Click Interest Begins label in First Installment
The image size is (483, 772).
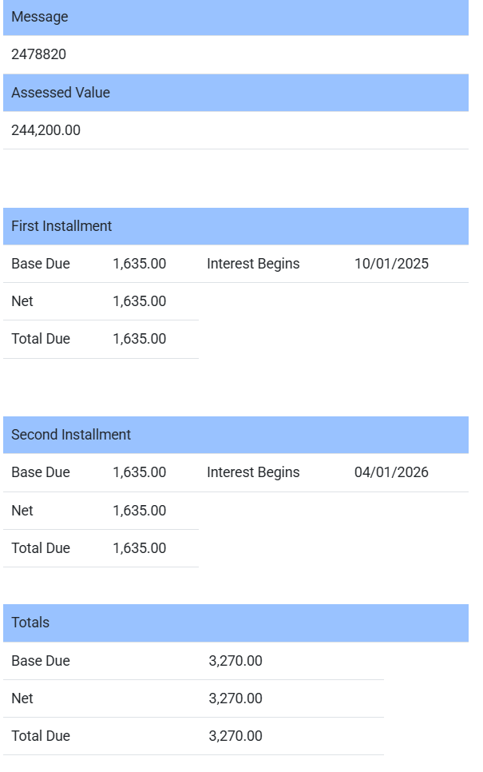[253, 264]
